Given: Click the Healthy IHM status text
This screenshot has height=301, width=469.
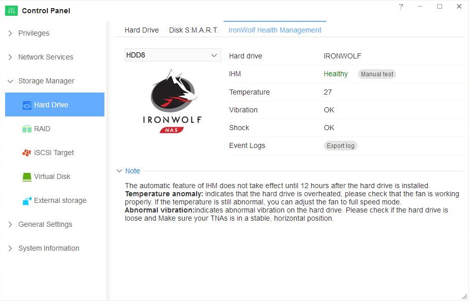Looking at the screenshot, I should pos(336,74).
